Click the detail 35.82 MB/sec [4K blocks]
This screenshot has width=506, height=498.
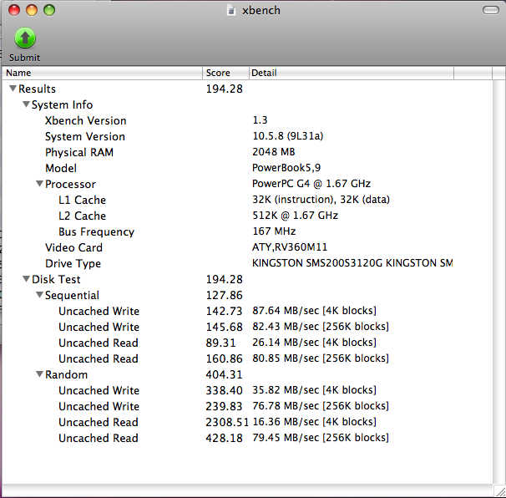[314, 390]
